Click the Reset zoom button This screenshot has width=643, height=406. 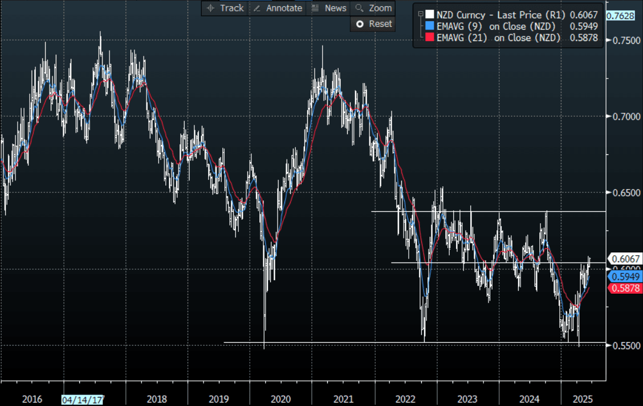374,24
